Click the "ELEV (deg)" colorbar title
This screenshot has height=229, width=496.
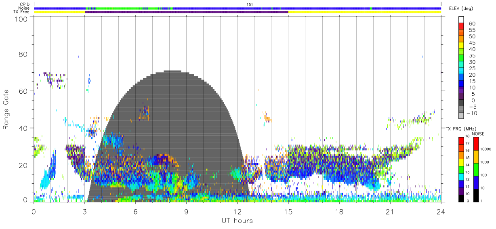(x=461, y=8)
